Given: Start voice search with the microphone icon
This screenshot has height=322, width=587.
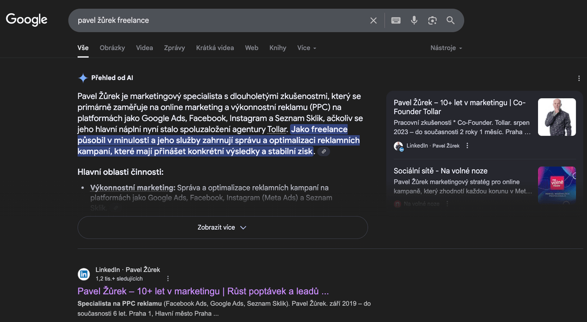Looking at the screenshot, I should click(414, 21).
